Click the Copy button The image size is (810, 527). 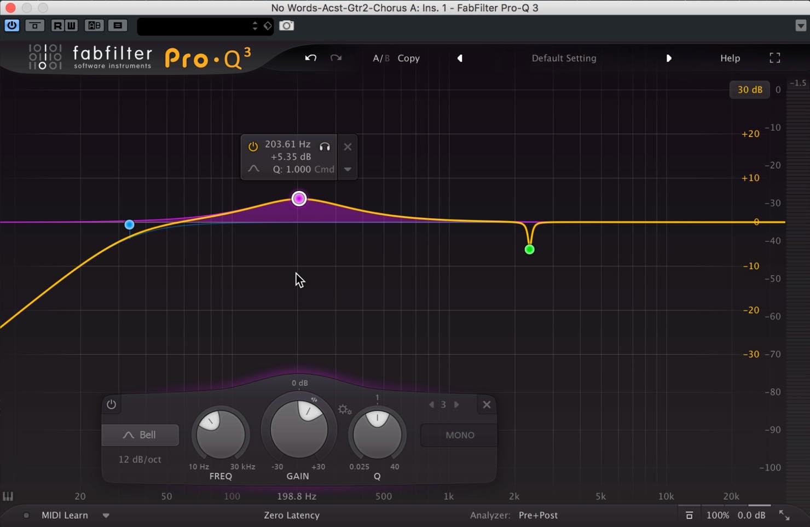(x=408, y=58)
